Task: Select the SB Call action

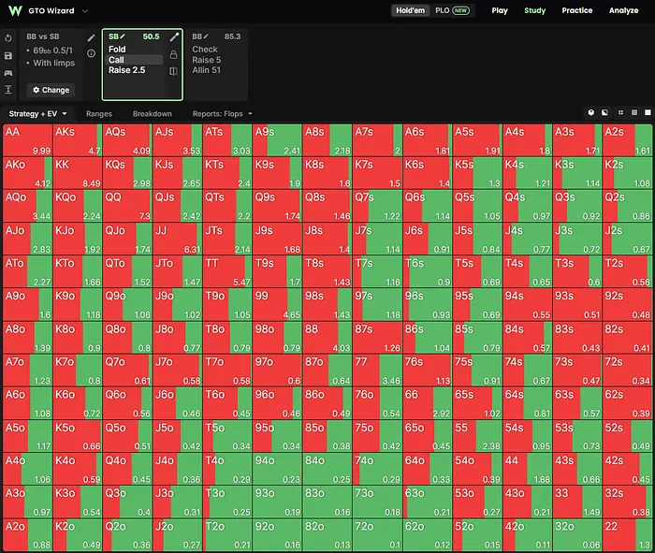Action: pos(135,60)
